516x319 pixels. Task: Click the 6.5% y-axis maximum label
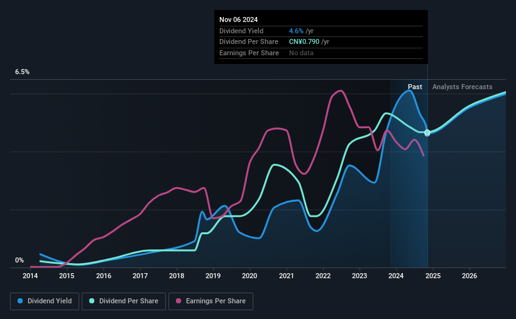[x=23, y=72]
